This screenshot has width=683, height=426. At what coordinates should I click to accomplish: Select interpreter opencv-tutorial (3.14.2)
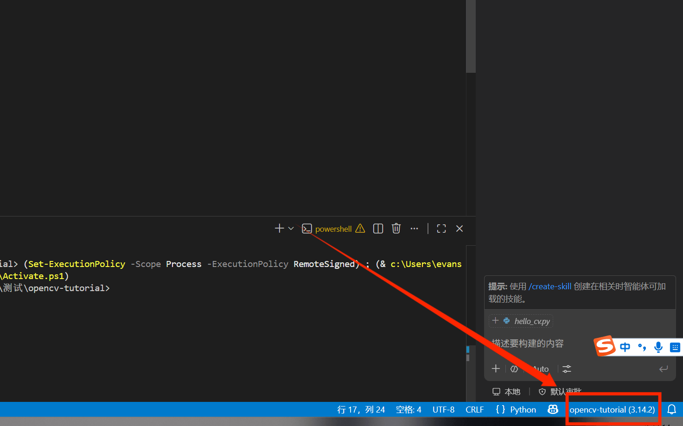pyautogui.click(x=612, y=410)
